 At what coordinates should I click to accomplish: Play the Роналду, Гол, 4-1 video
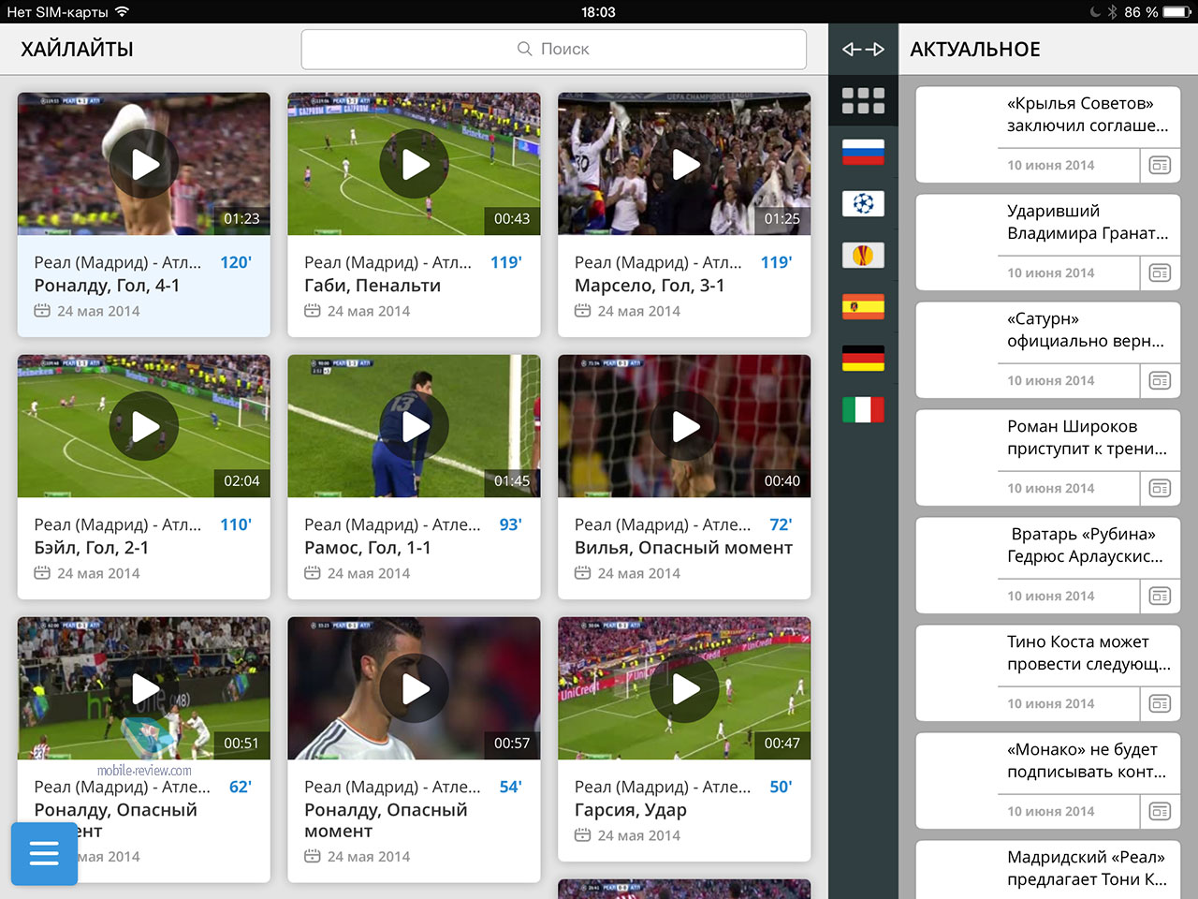point(144,165)
